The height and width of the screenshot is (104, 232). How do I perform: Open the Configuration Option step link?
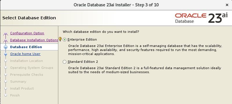[27, 33]
